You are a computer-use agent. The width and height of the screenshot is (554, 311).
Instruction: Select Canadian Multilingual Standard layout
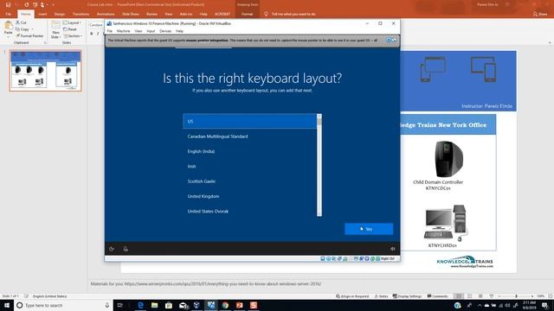[x=250, y=136]
